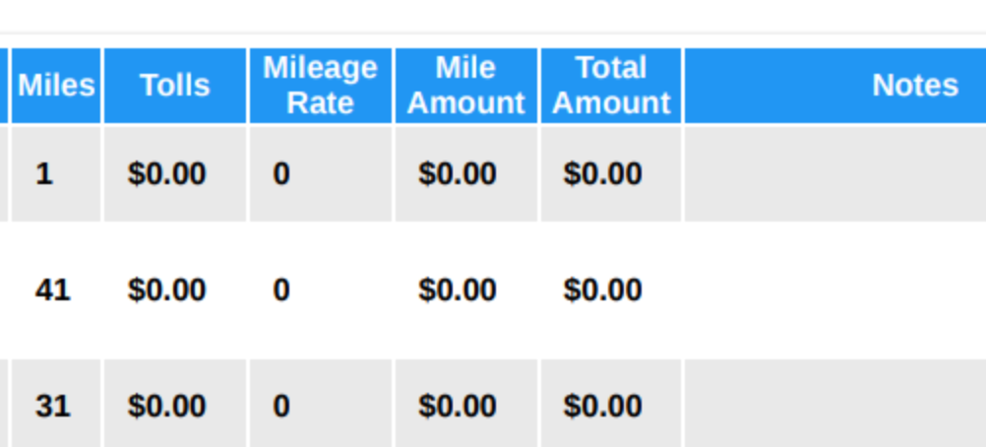Sort by Mileage Rate header
986x447 pixels.
pyautogui.click(x=321, y=86)
